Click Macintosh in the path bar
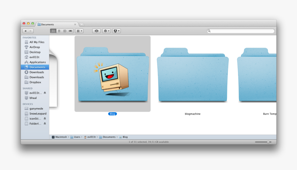The image size is (297, 170). click(x=59, y=137)
